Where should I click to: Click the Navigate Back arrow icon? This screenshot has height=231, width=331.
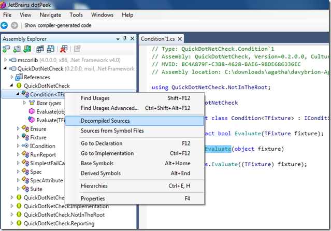pyautogui.click(x=4, y=25)
